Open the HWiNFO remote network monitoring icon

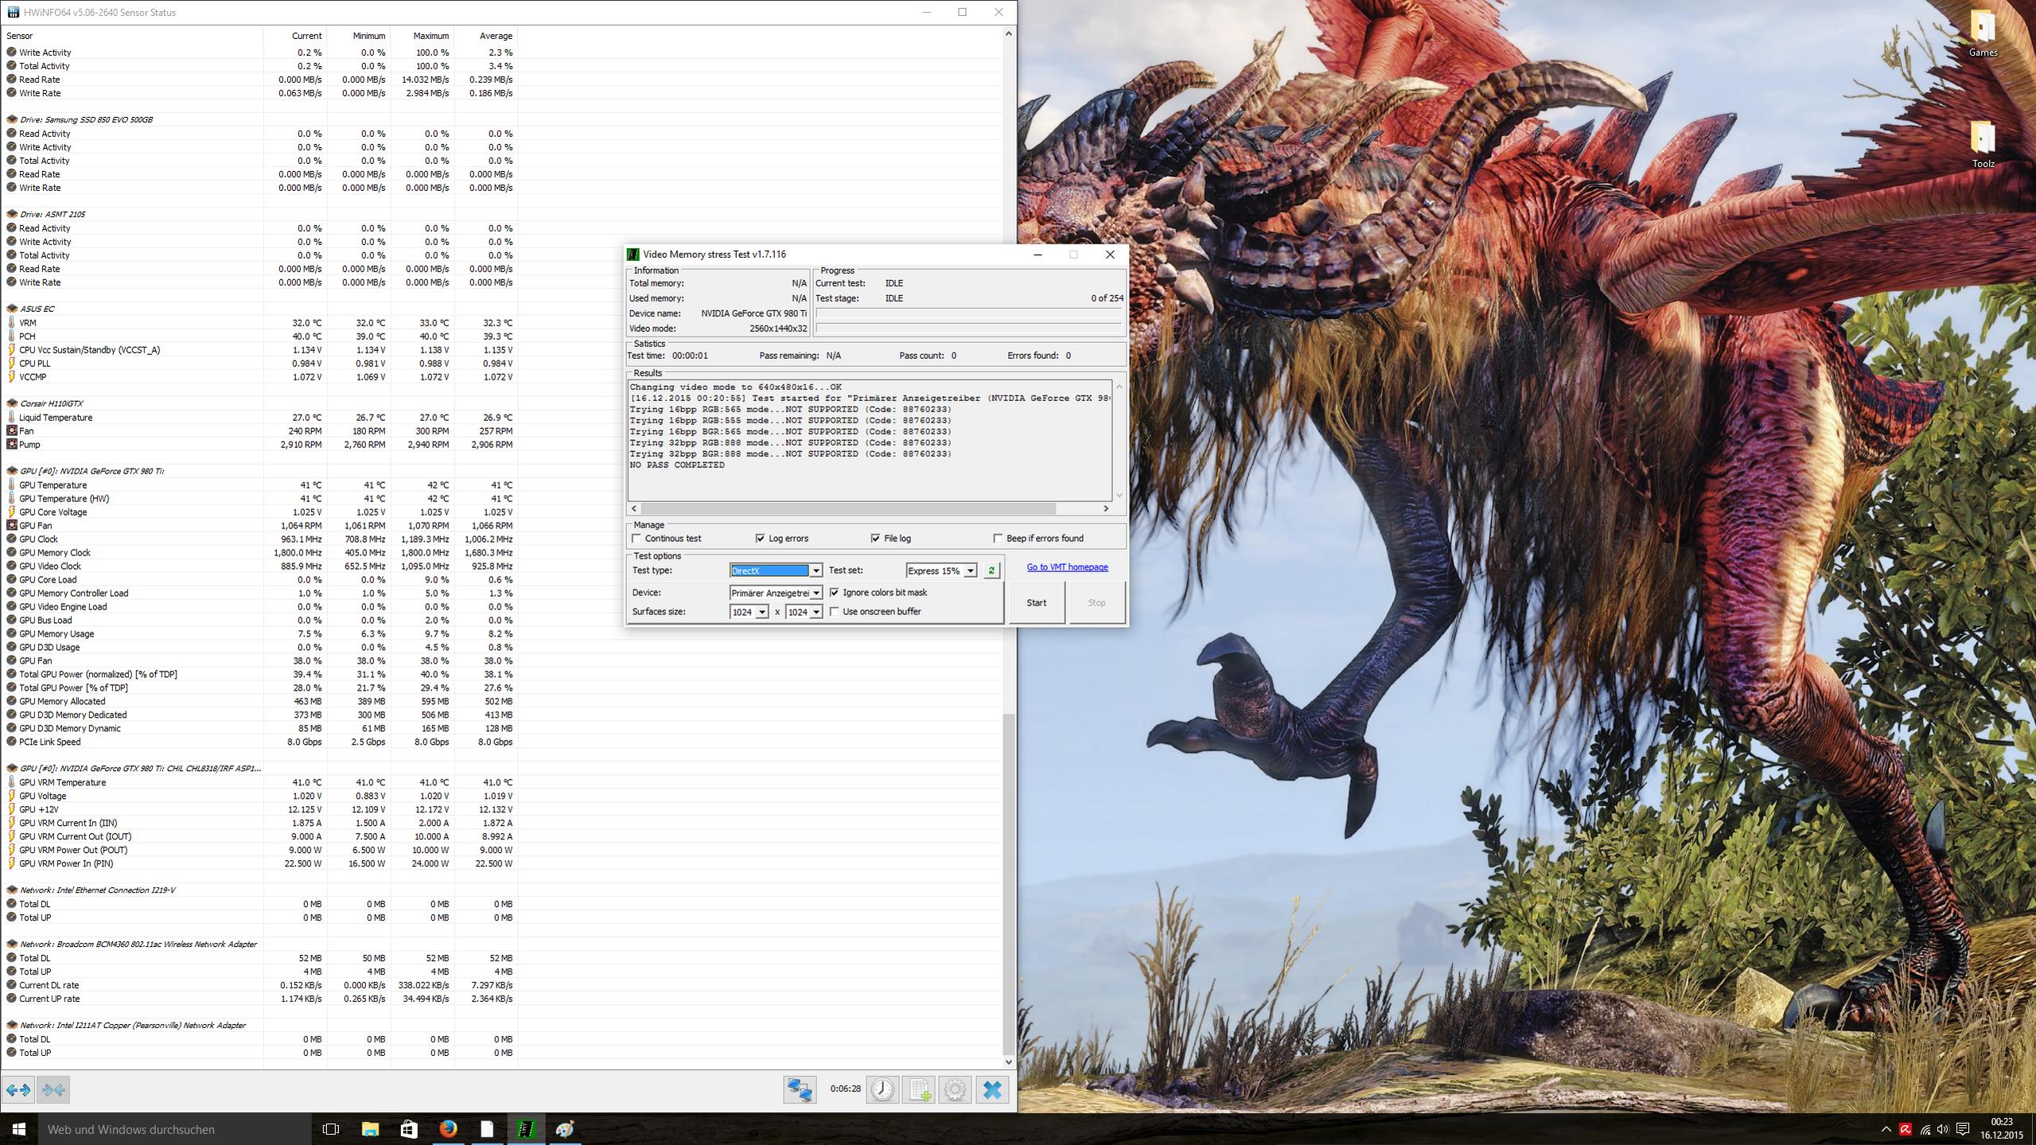pyautogui.click(x=799, y=1089)
